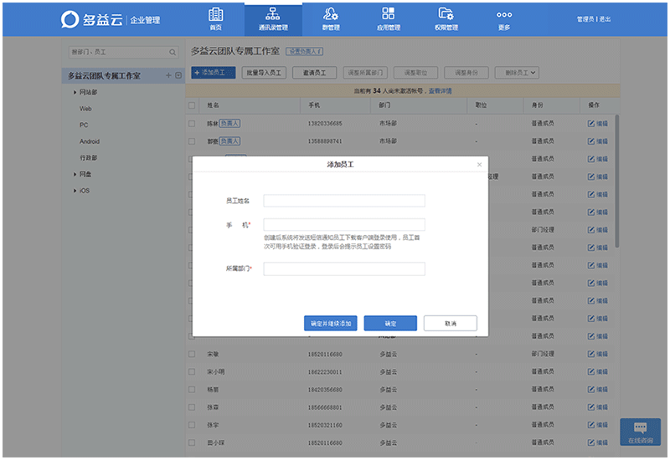Check the 张宇 row checkbox
This screenshot has height=460, width=670.
[192, 425]
